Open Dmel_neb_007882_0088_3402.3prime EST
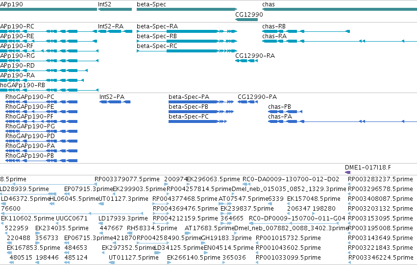Screen dimensions: 417x265 (292, 228)
